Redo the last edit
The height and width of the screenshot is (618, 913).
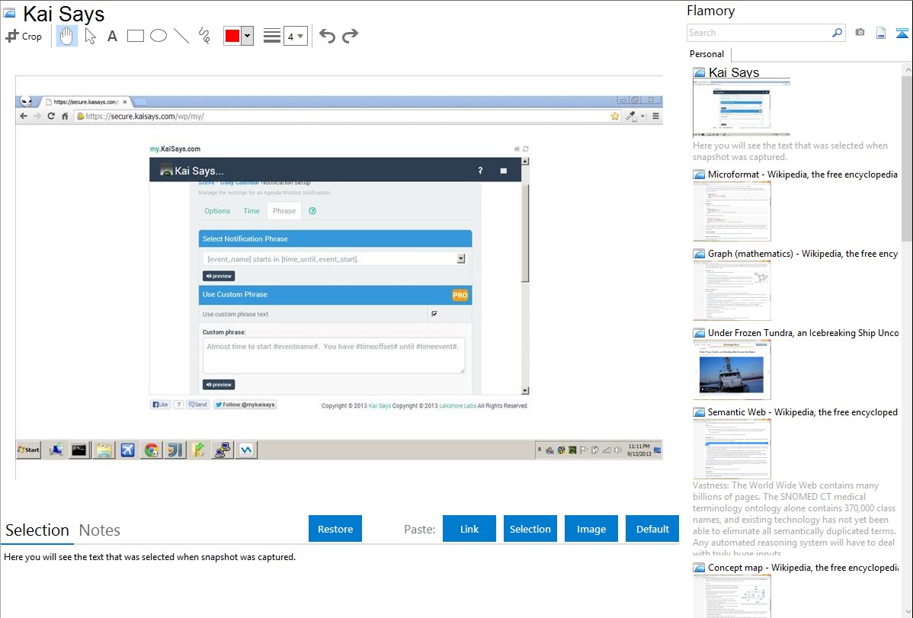(x=350, y=36)
